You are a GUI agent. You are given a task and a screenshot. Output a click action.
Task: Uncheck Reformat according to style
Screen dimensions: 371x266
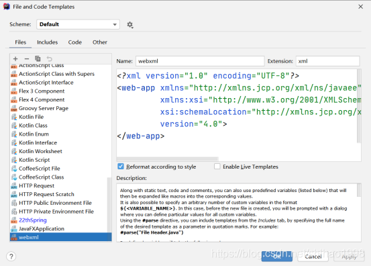point(121,167)
